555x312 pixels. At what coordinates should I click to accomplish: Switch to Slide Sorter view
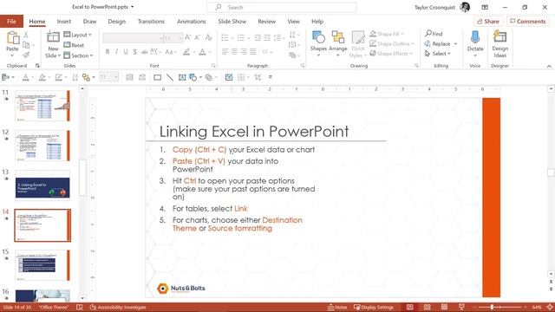427,307
